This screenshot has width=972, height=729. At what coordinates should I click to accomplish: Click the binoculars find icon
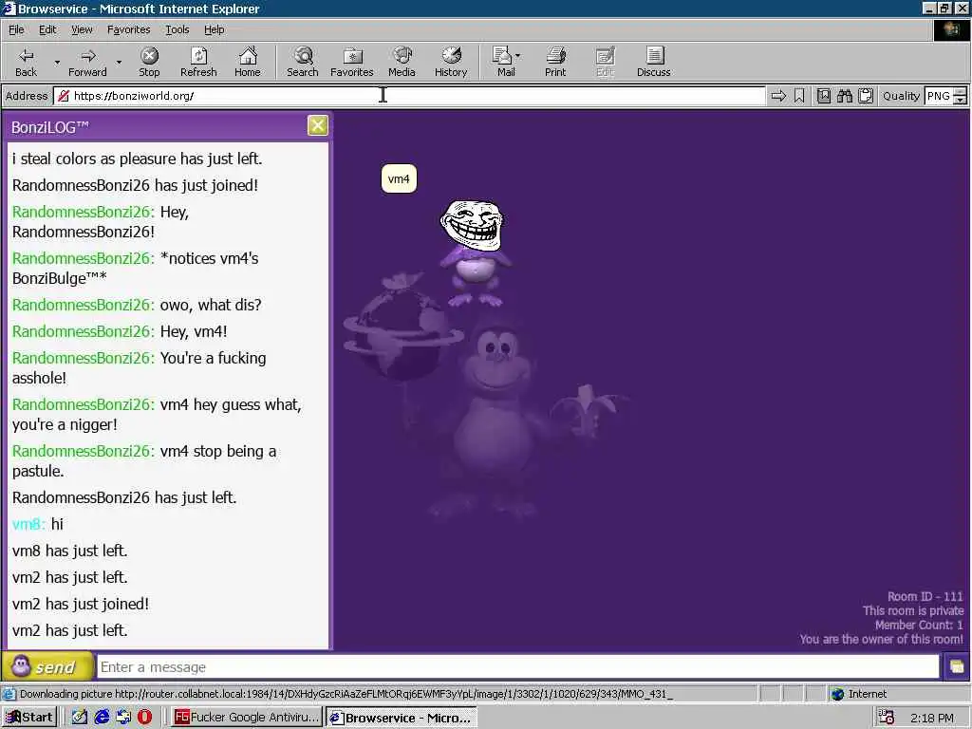click(x=844, y=96)
